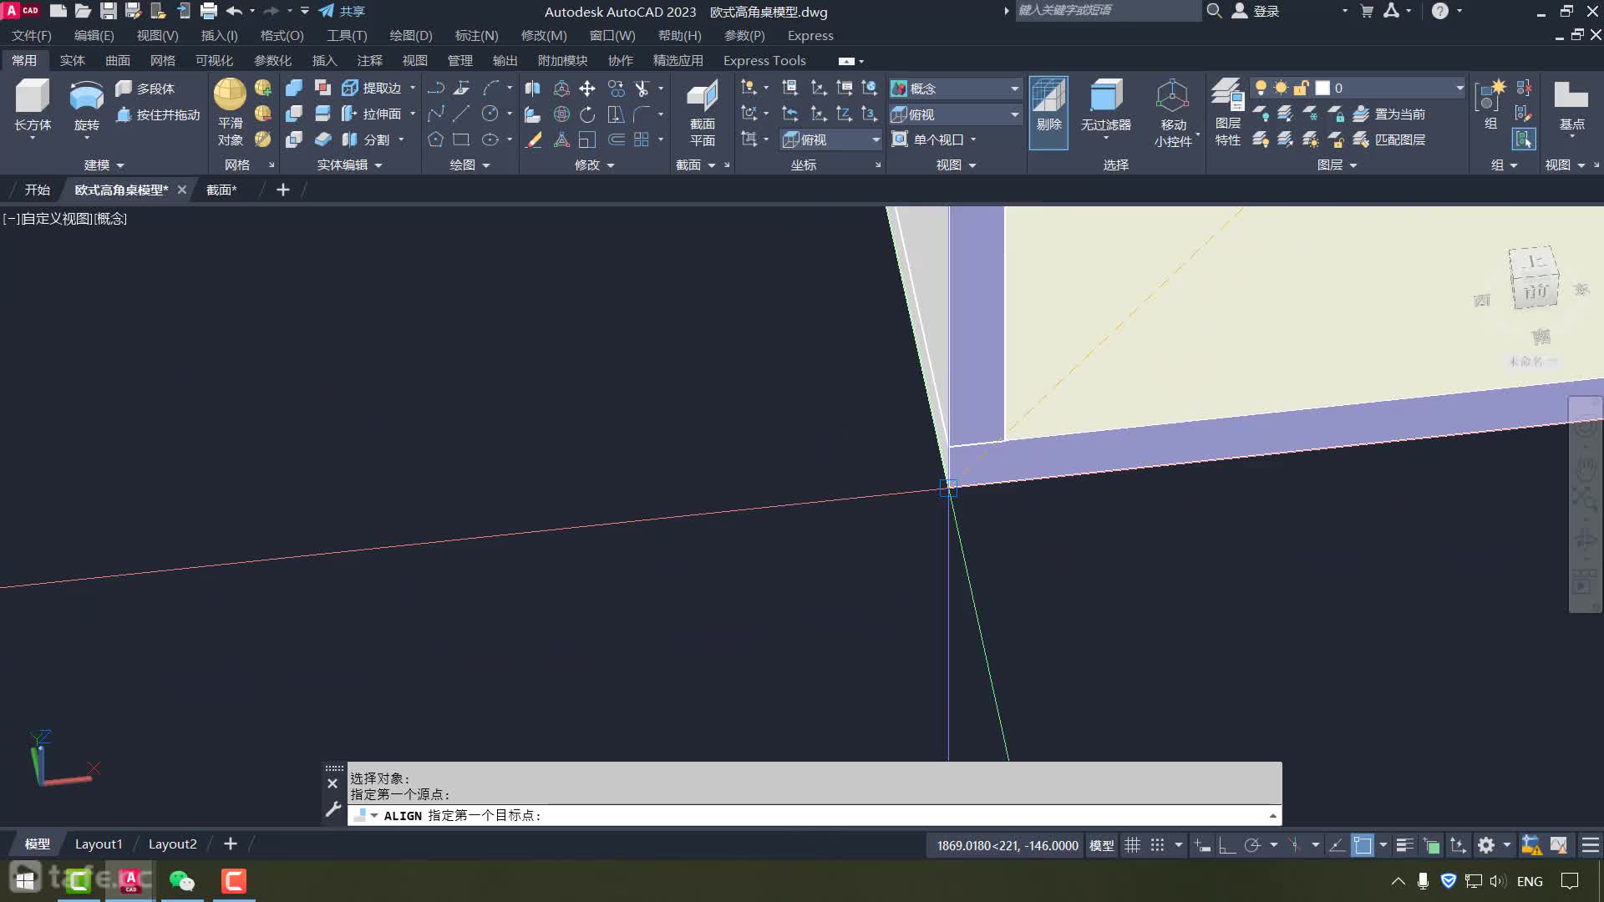1604x902 pixels.
Task: Click the ViewCube 前 face
Action: (x=1535, y=291)
